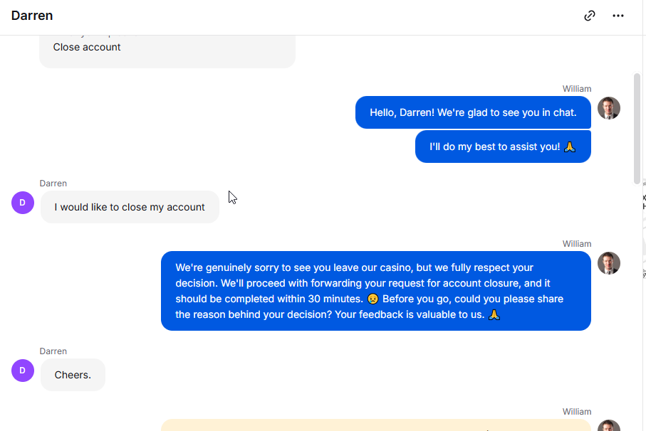Click the 'I would like to close my account' message
The width and height of the screenshot is (646, 431).
click(x=130, y=207)
